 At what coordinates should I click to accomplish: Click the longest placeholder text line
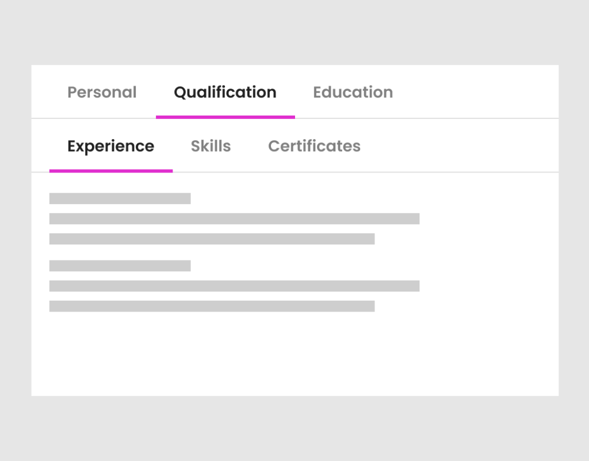(x=235, y=218)
